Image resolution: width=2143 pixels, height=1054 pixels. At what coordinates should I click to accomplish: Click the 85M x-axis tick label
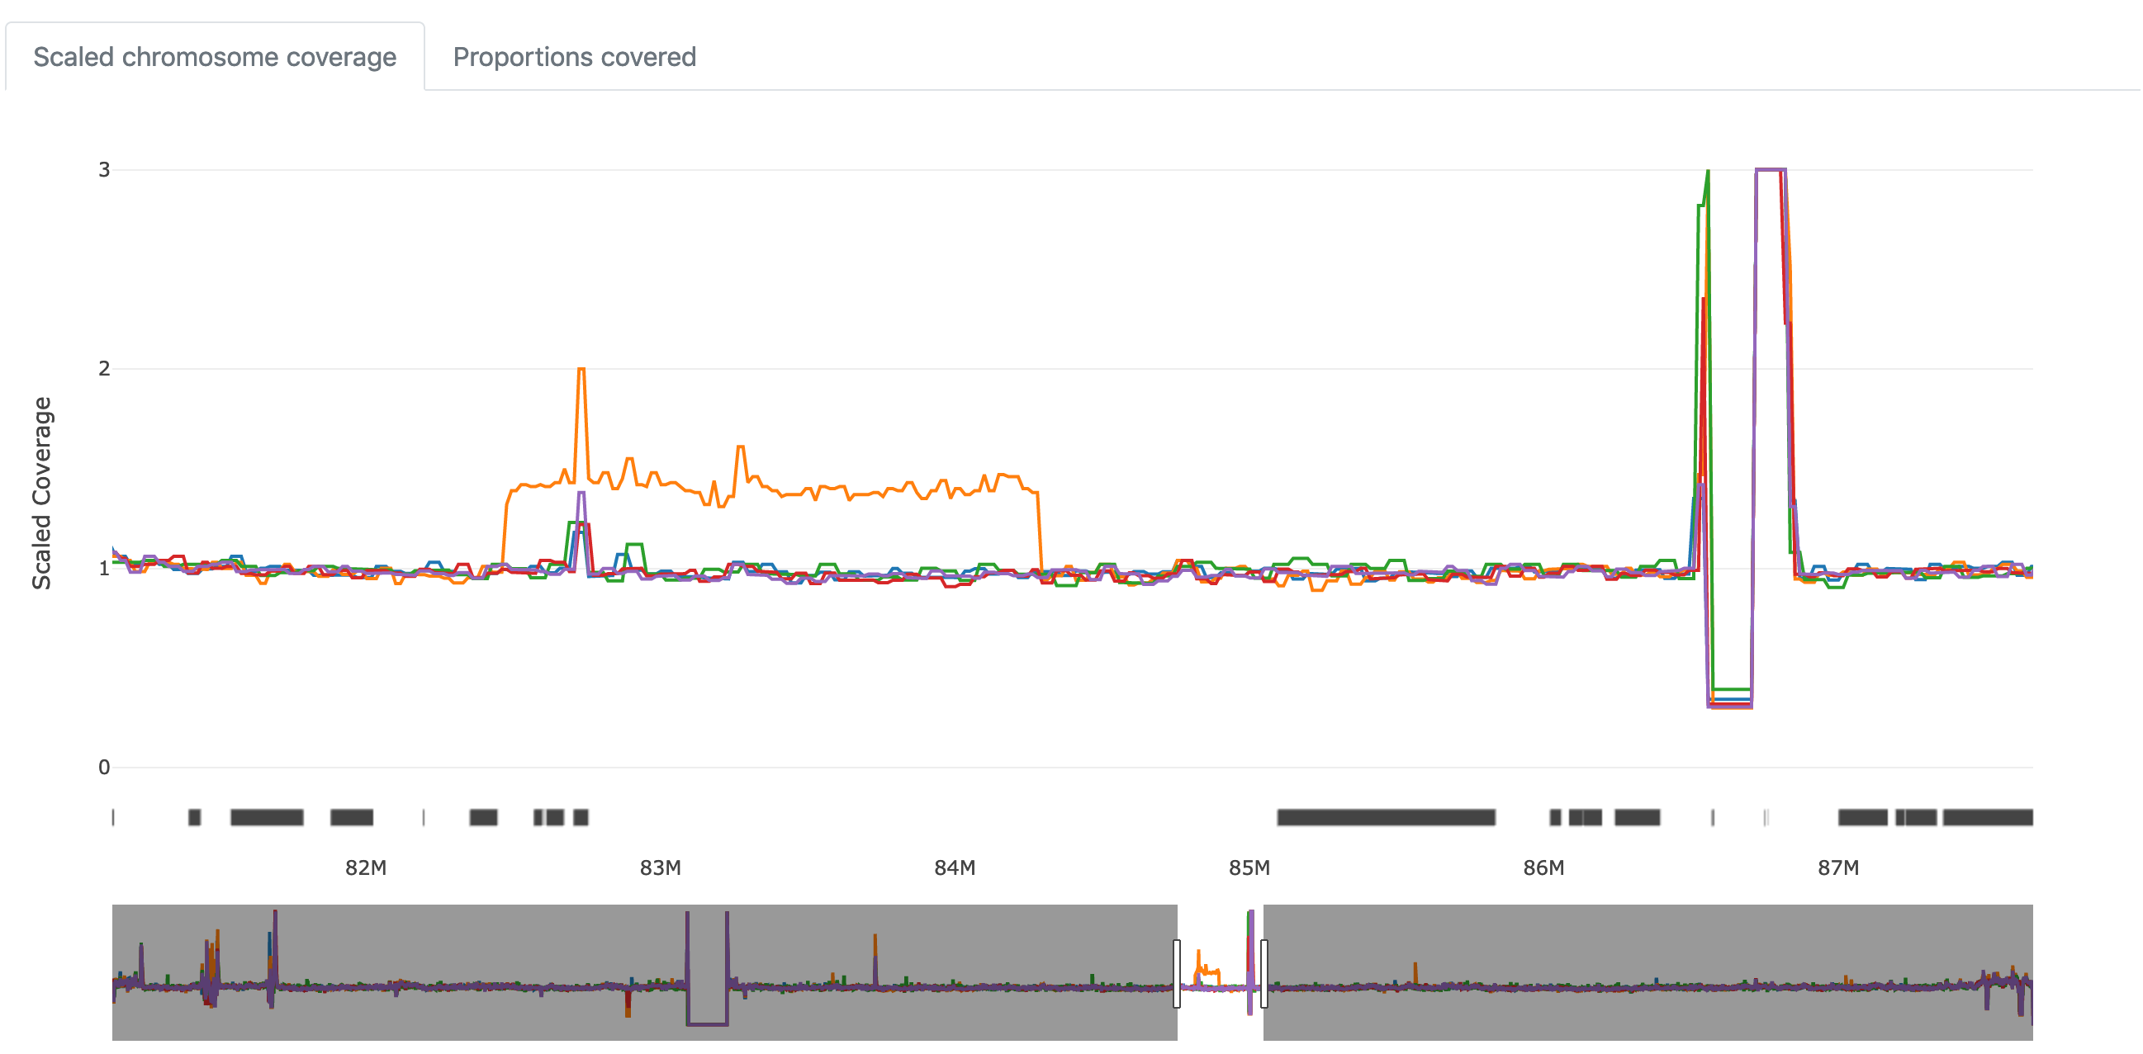point(1249,867)
